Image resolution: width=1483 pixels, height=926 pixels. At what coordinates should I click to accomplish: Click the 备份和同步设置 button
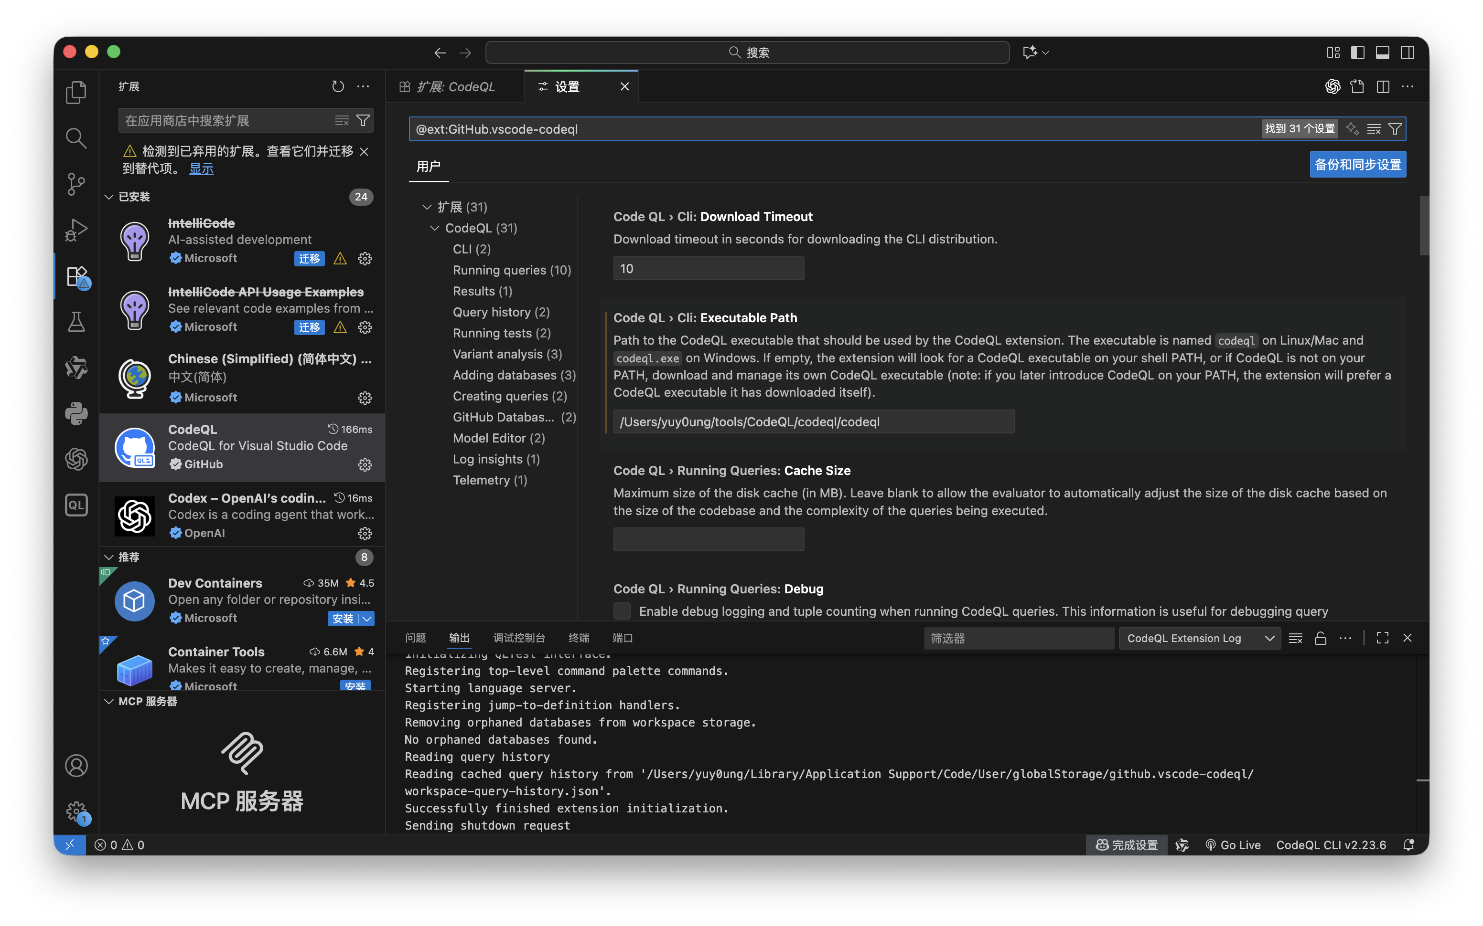coord(1357,165)
